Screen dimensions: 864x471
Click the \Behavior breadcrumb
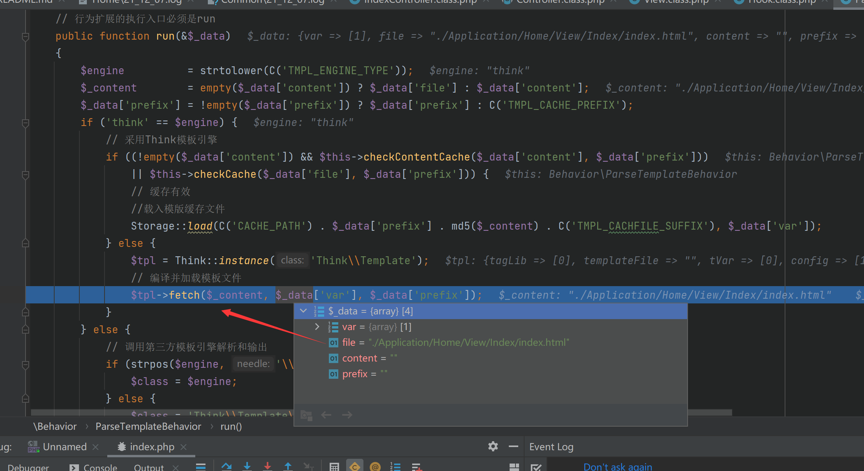[x=55, y=426]
